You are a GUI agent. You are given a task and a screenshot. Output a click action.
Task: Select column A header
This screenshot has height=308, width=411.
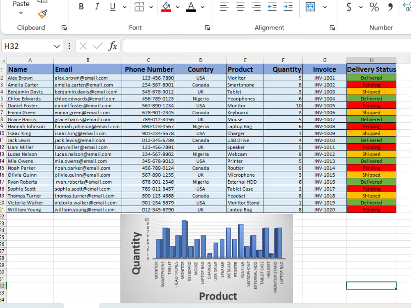(30, 60)
